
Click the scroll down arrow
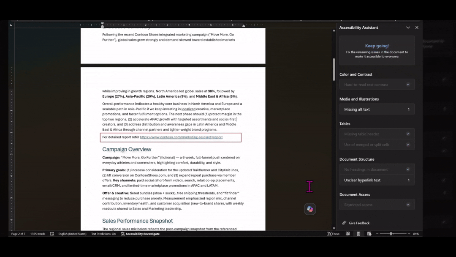tap(334, 229)
